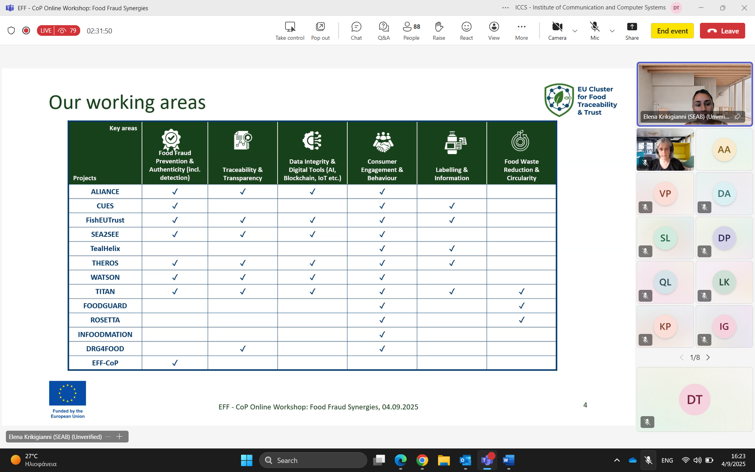Open the View menu
755x472 pixels.
(x=494, y=31)
